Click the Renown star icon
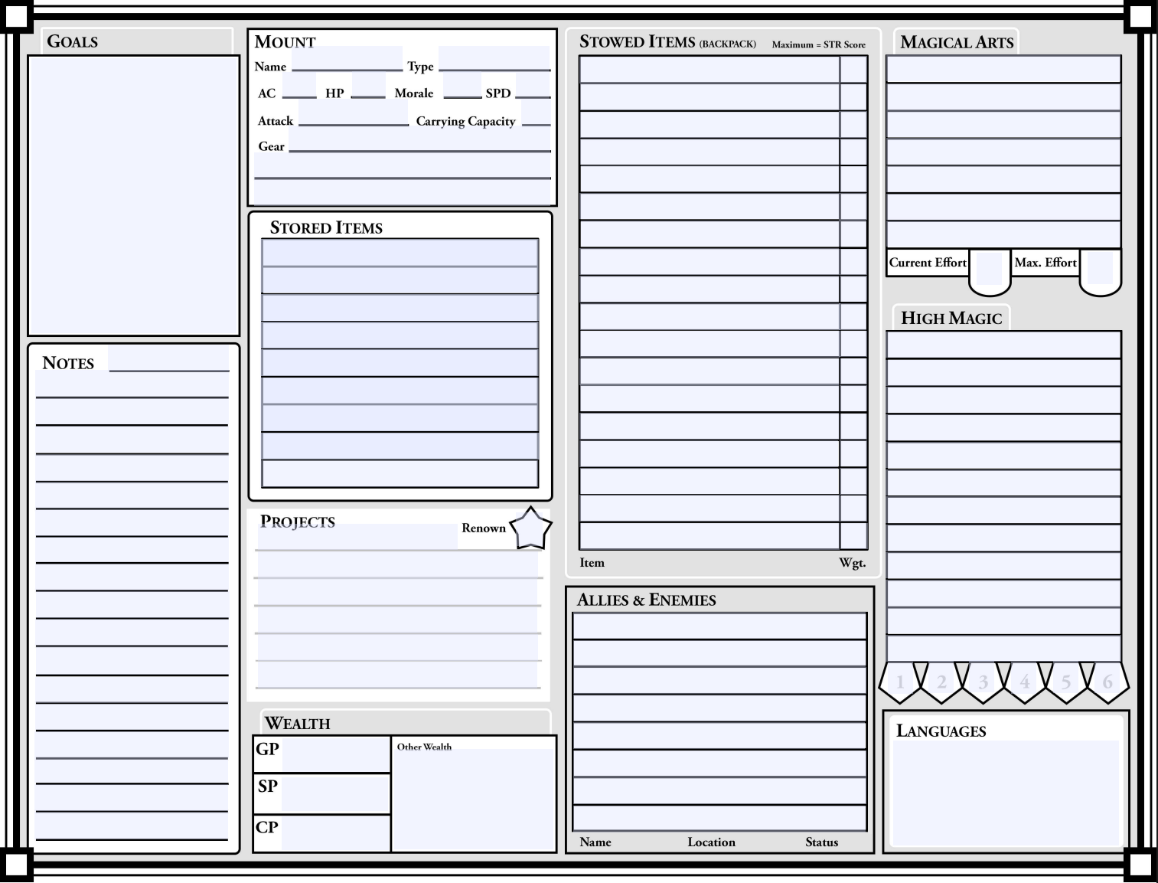 point(530,528)
